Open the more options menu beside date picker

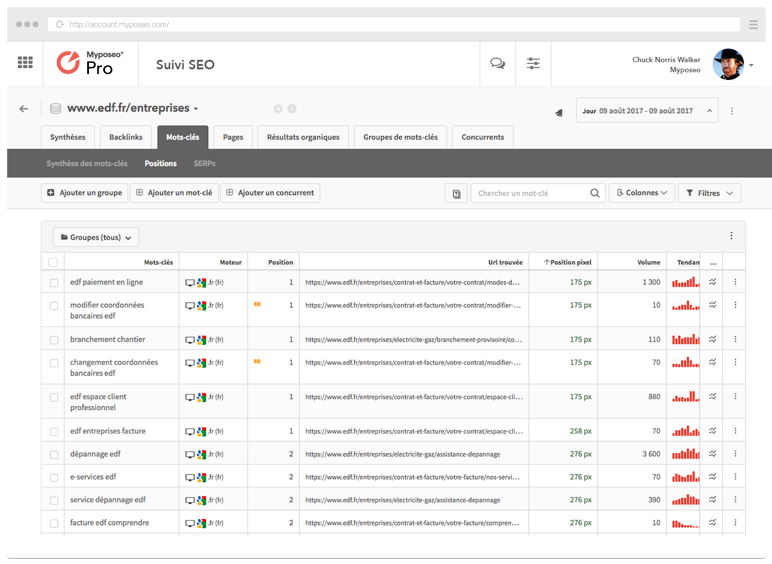tap(732, 111)
